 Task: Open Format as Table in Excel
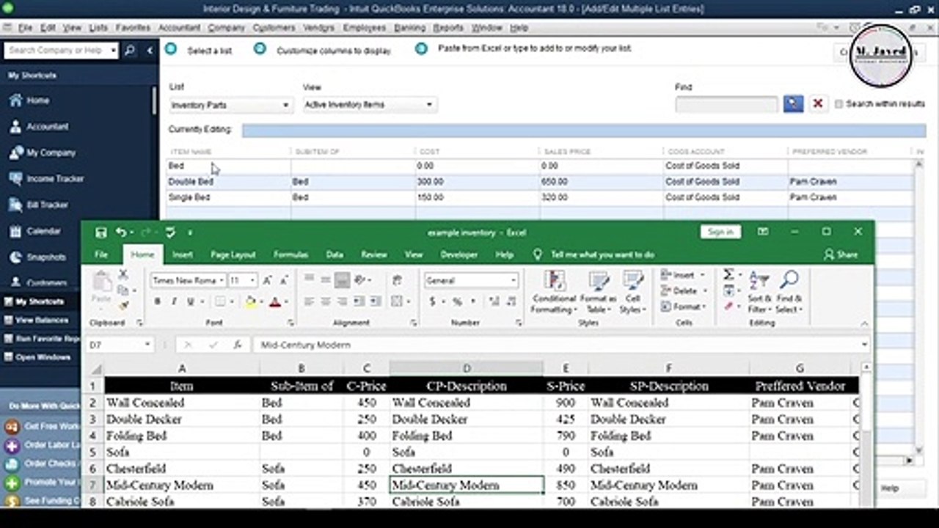598,293
